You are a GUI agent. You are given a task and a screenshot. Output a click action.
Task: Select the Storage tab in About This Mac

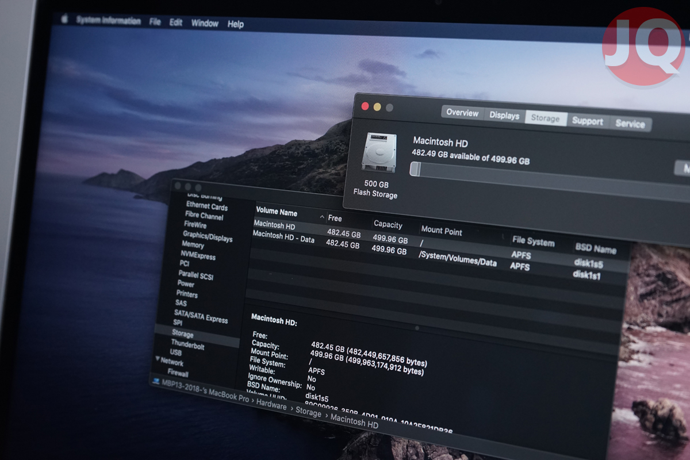[545, 118]
